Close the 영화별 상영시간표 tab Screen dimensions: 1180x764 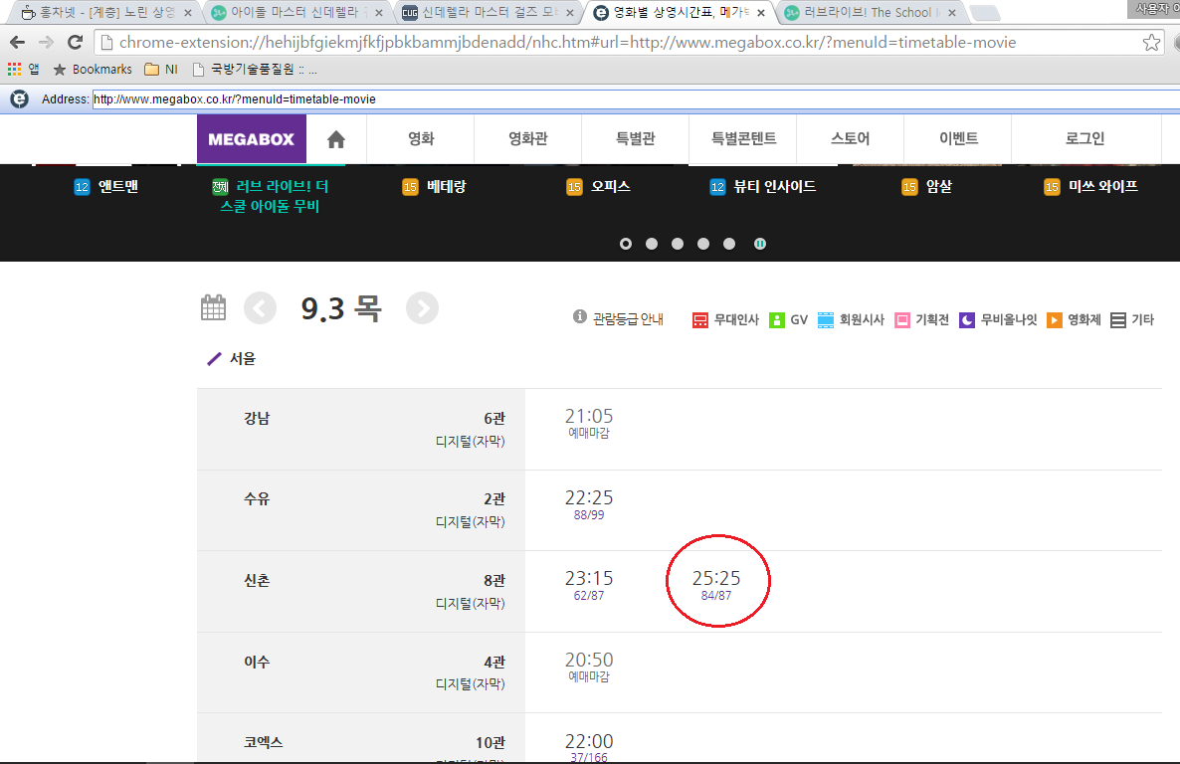coord(761,13)
